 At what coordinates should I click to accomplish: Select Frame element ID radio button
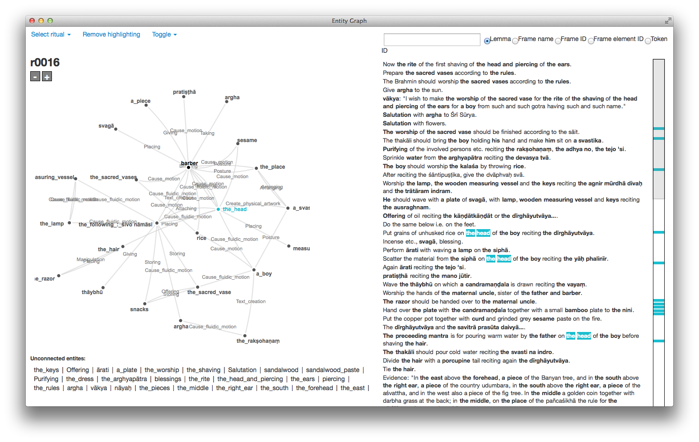pos(591,41)
